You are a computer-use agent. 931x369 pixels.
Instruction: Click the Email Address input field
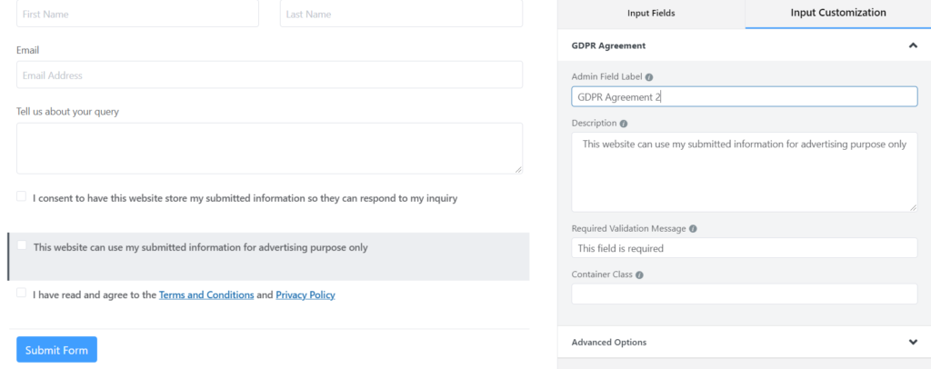[x=269, y=75]
